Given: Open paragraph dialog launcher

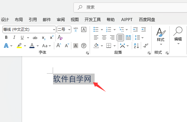Looking at the screenshot, I should [x=149, y=53].
